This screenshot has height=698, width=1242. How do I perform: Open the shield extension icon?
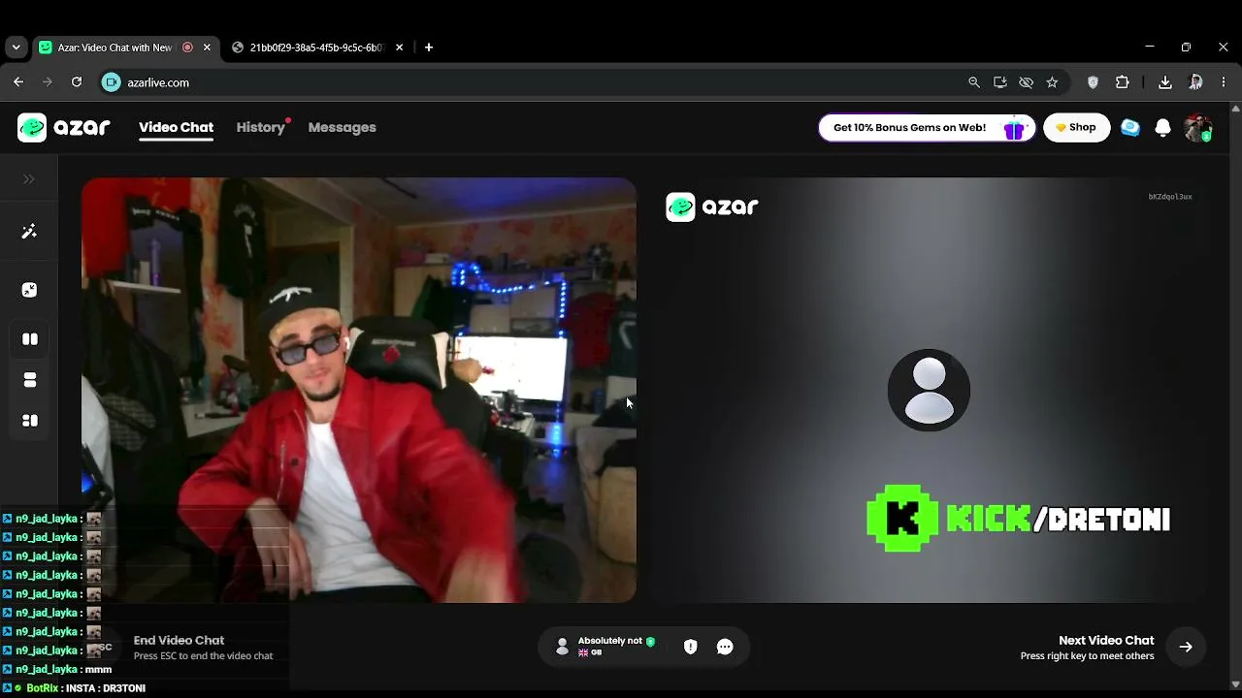click(1093, 82)
